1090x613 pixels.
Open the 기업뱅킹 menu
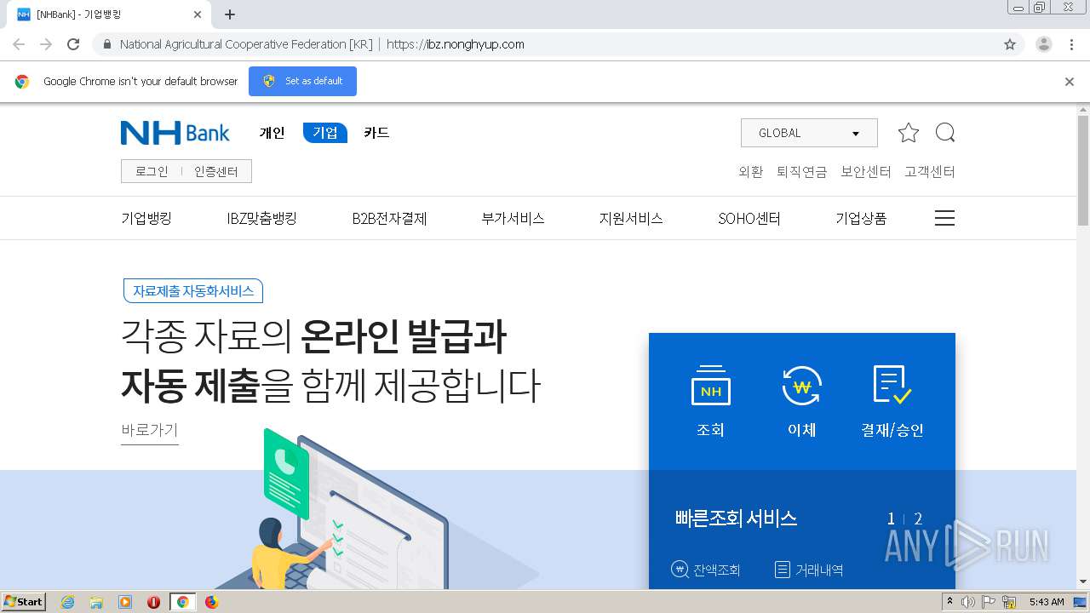146,219
